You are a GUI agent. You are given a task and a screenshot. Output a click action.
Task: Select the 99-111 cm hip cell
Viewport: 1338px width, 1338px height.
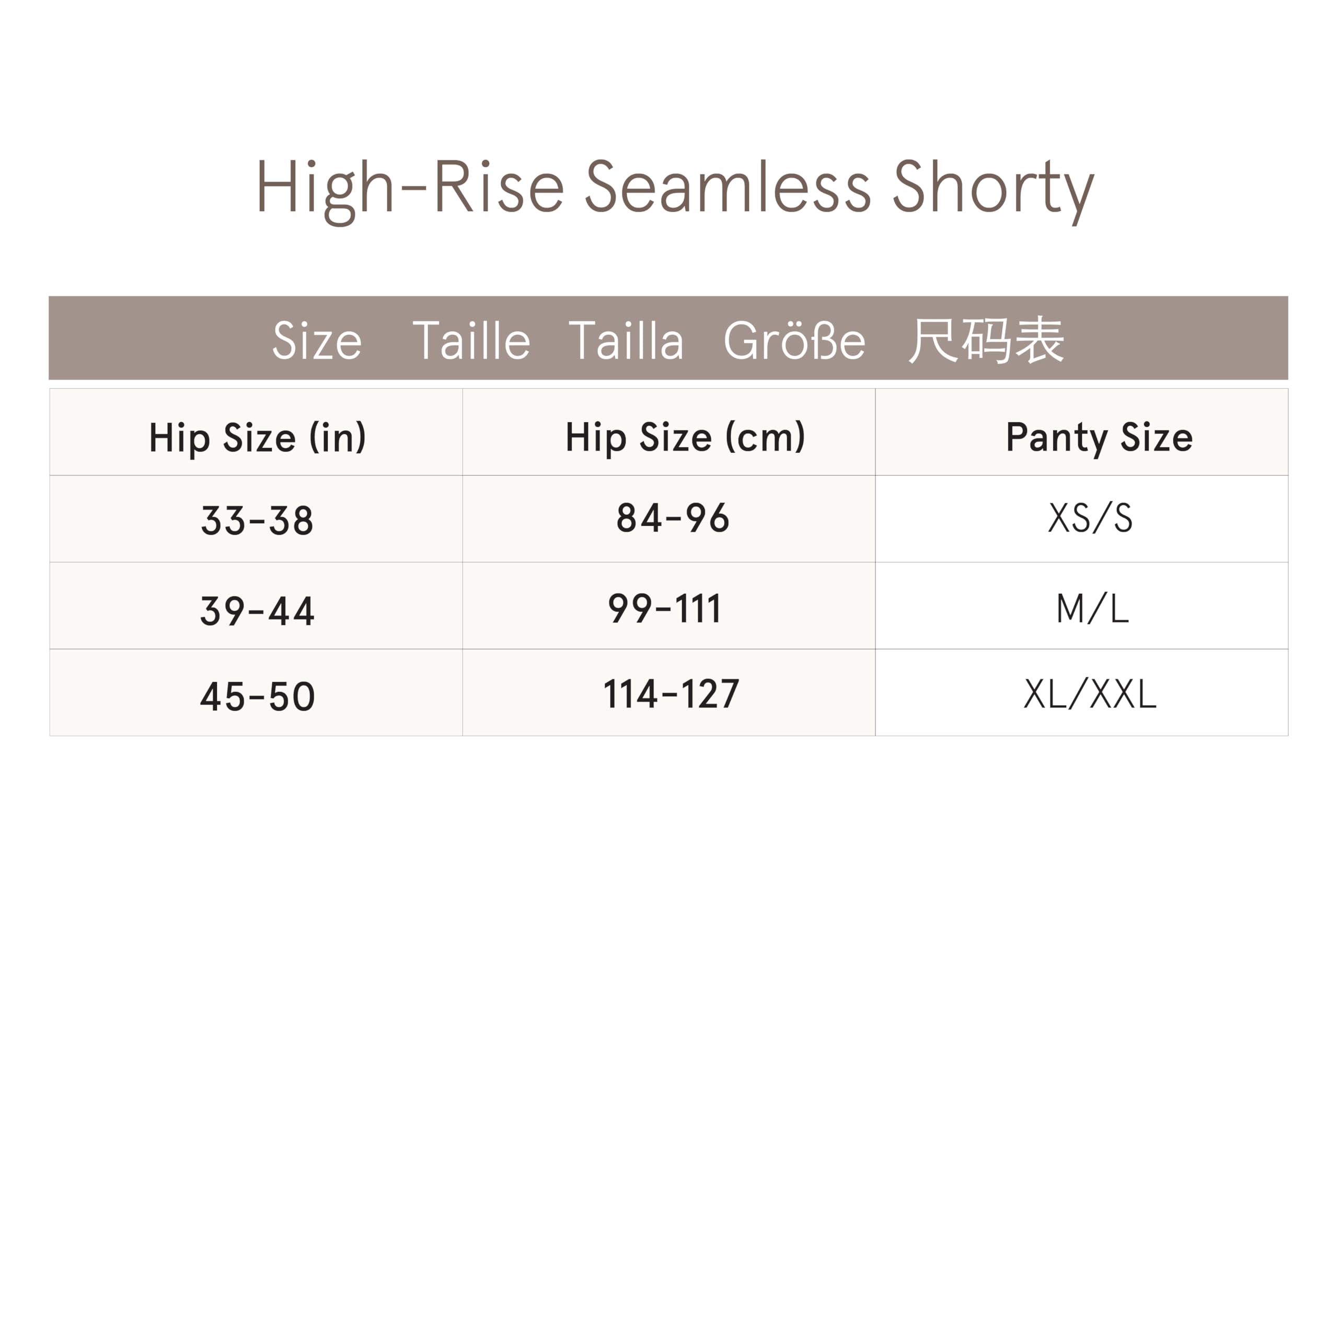(x=665, y=609)
